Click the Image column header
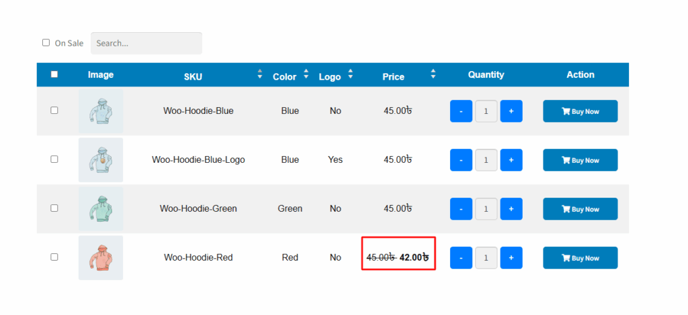 (x=101, y=75)
